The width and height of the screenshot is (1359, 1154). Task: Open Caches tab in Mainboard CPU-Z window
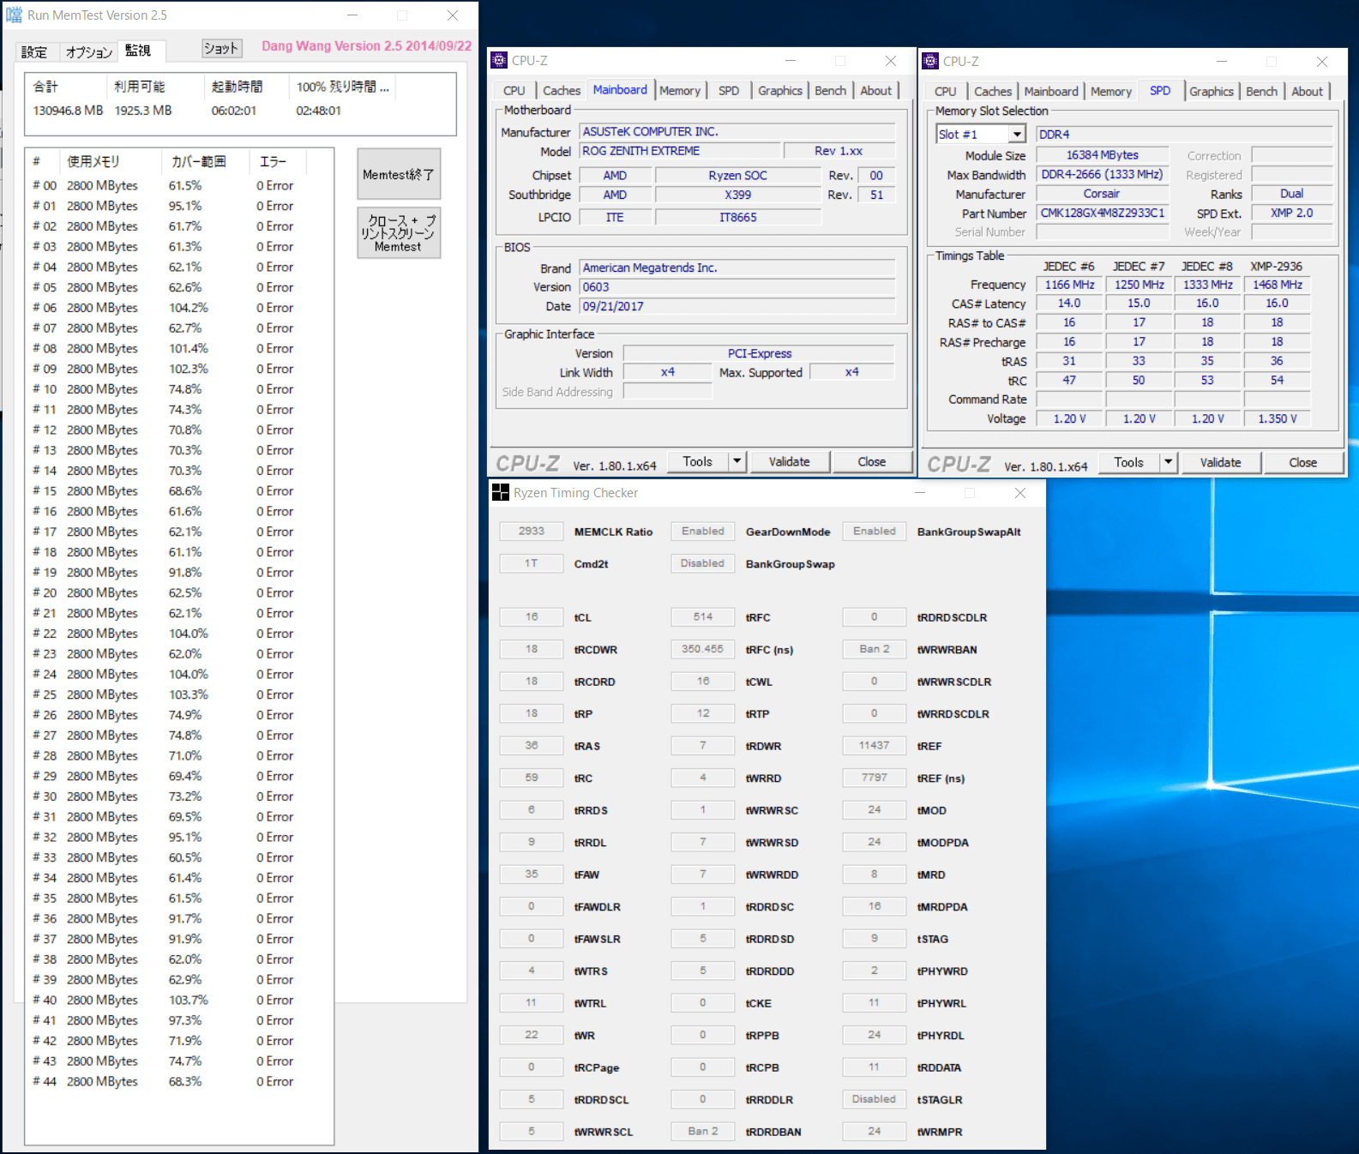(562, 90)
